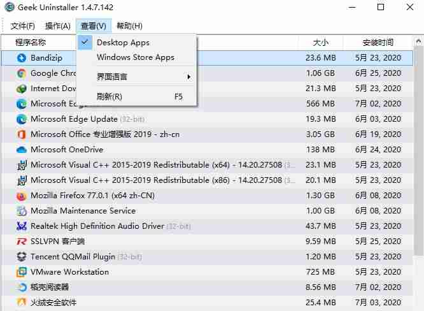Choose 刷新(R) from the view menu
This screenshot has height=311, width=424.
pyautogui.click(x=137, y=97)
